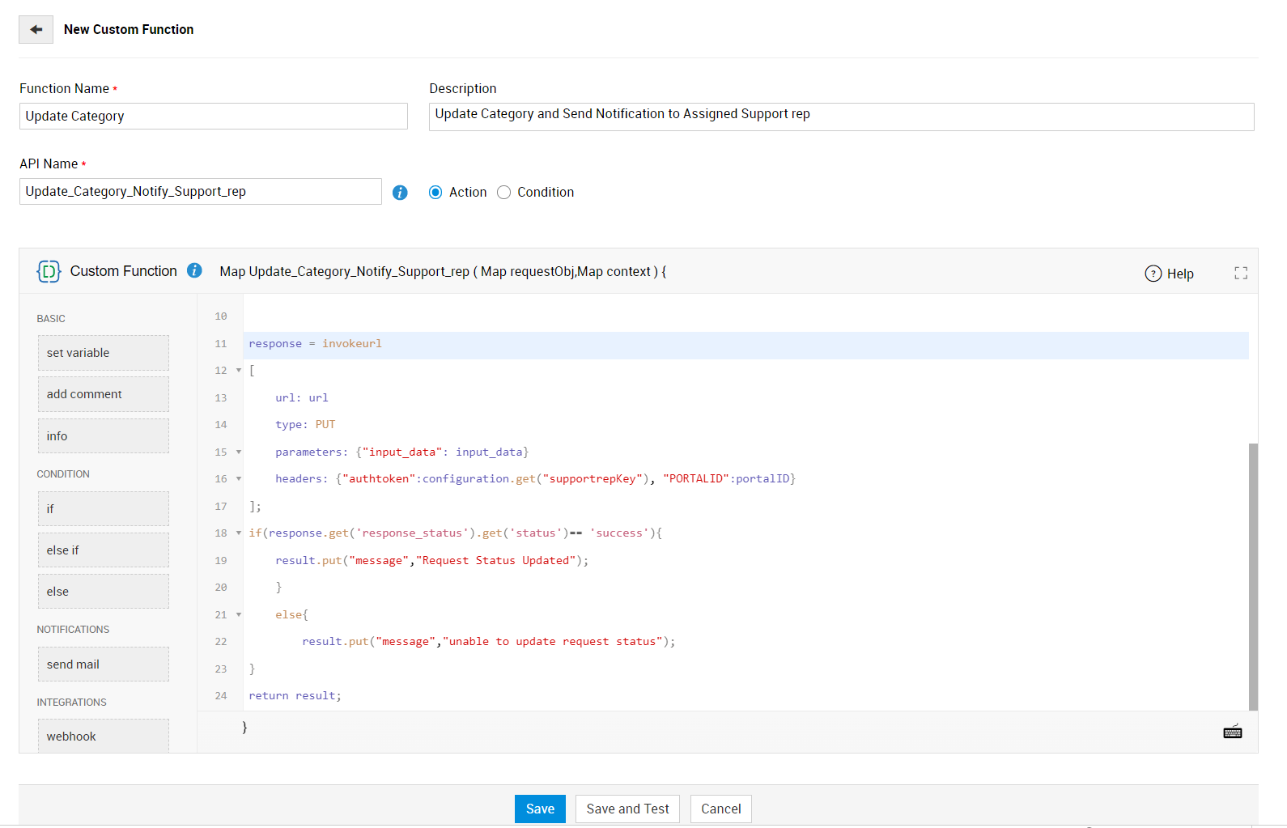Click the Save and Test button
This screenshot has width=1287, height=828.
(x=627, y=809)
